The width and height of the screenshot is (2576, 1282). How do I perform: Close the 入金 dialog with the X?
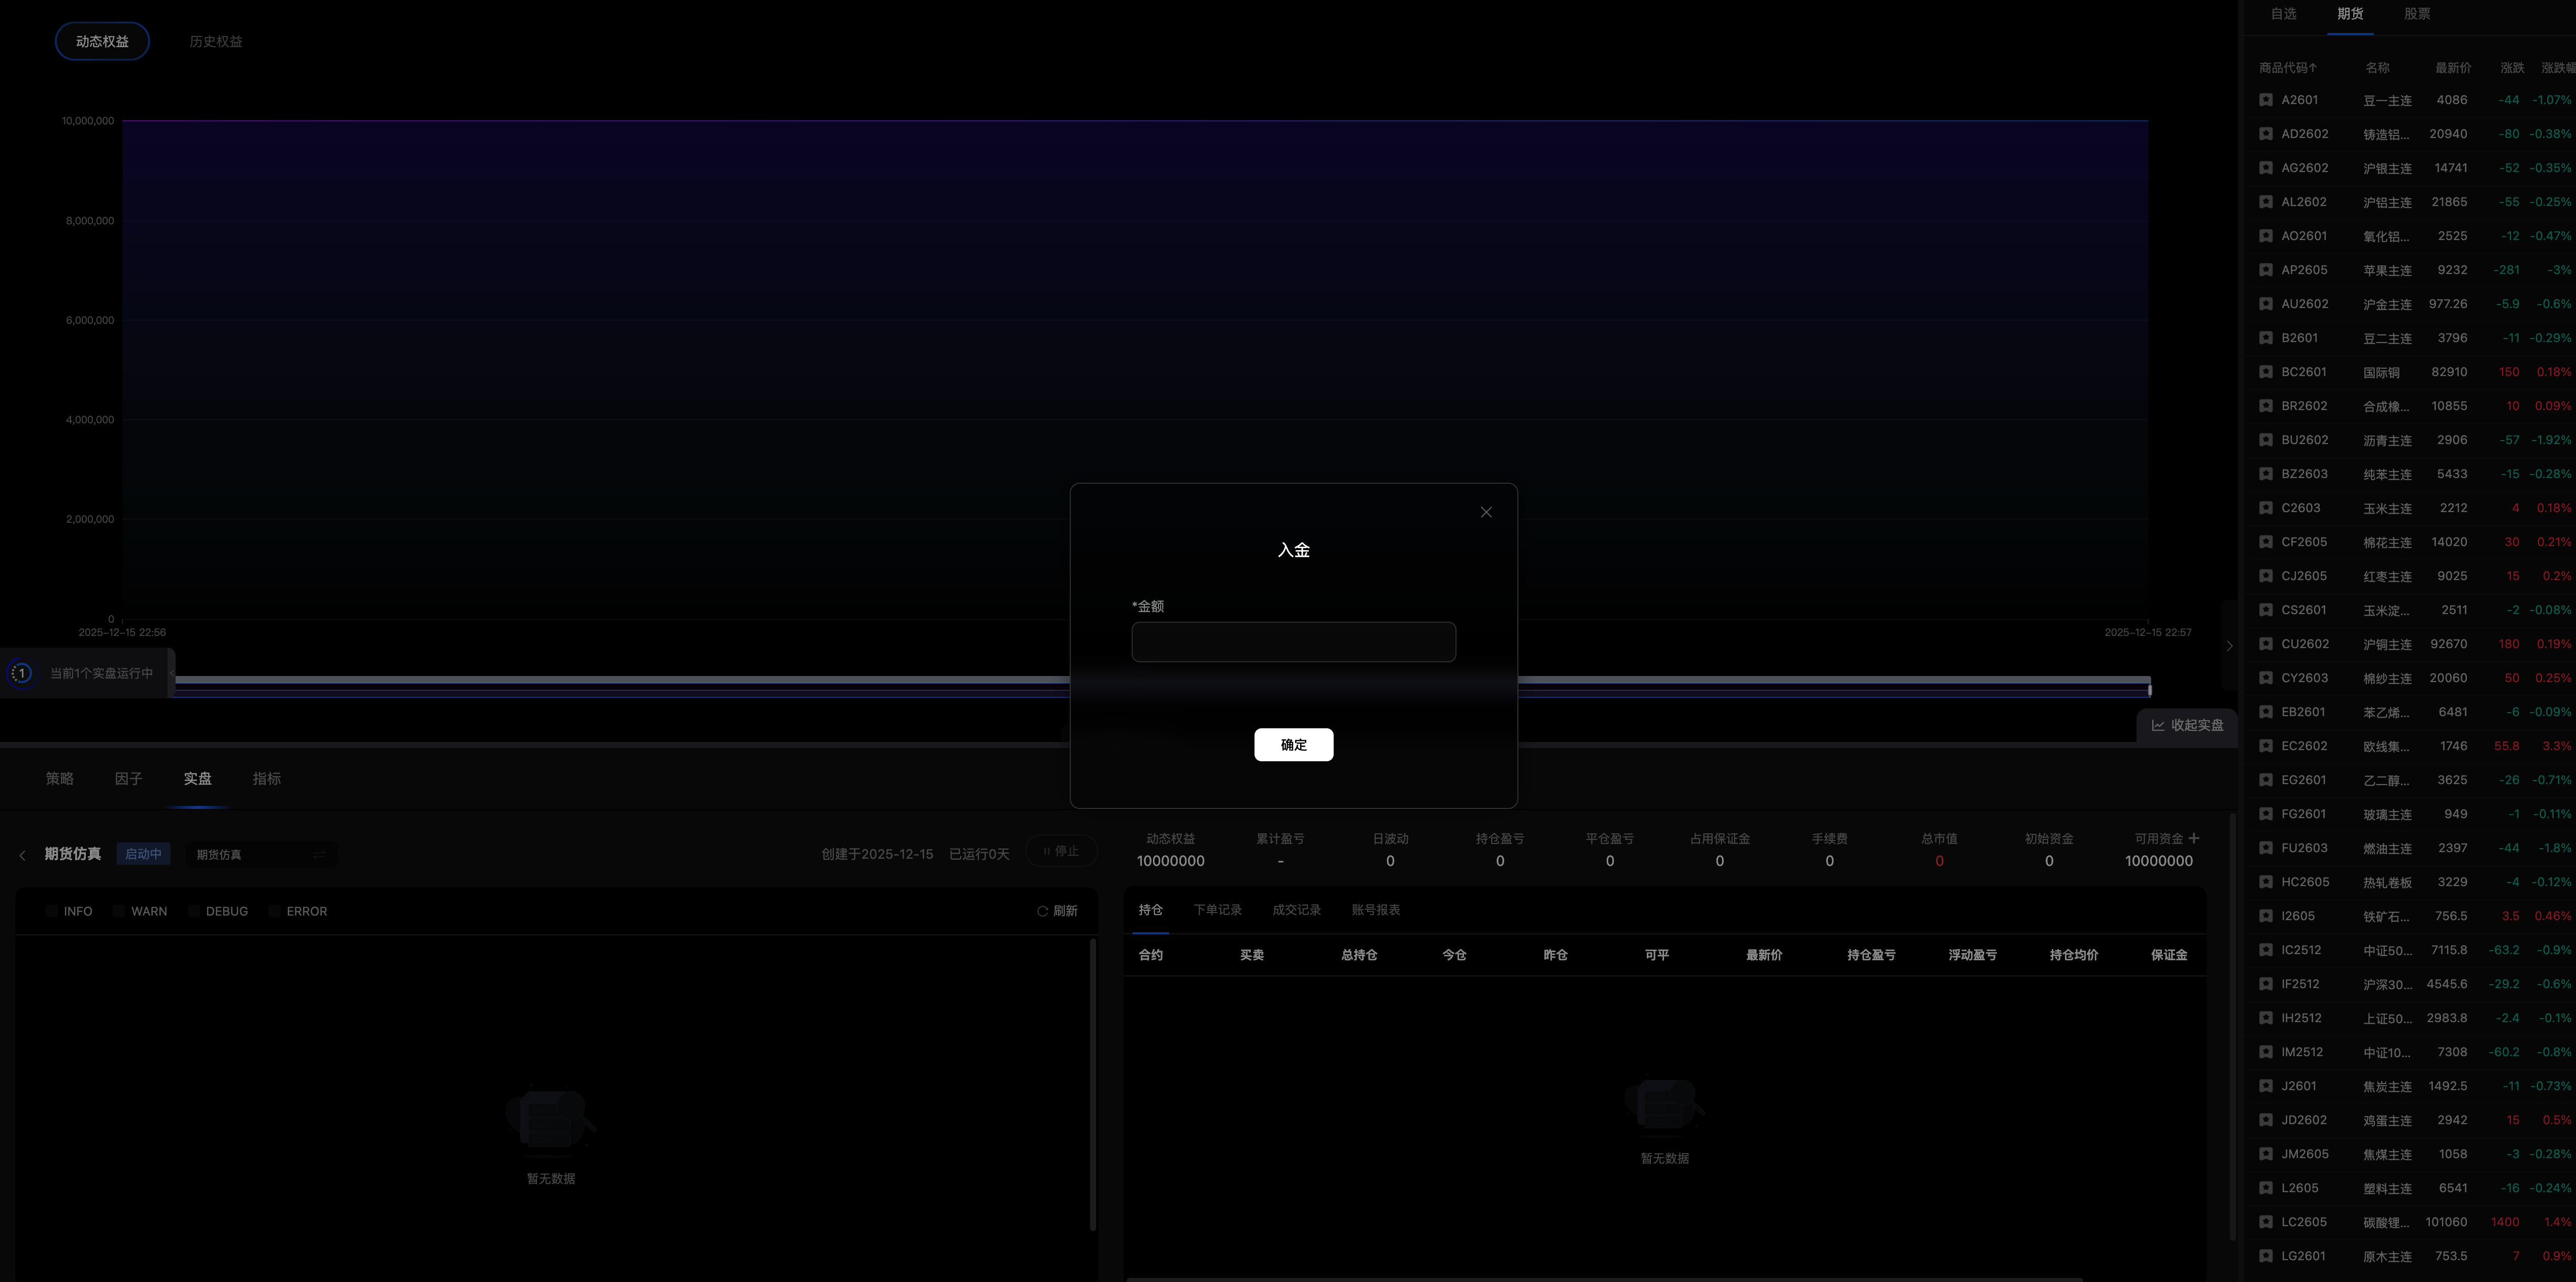[1486, 512]
